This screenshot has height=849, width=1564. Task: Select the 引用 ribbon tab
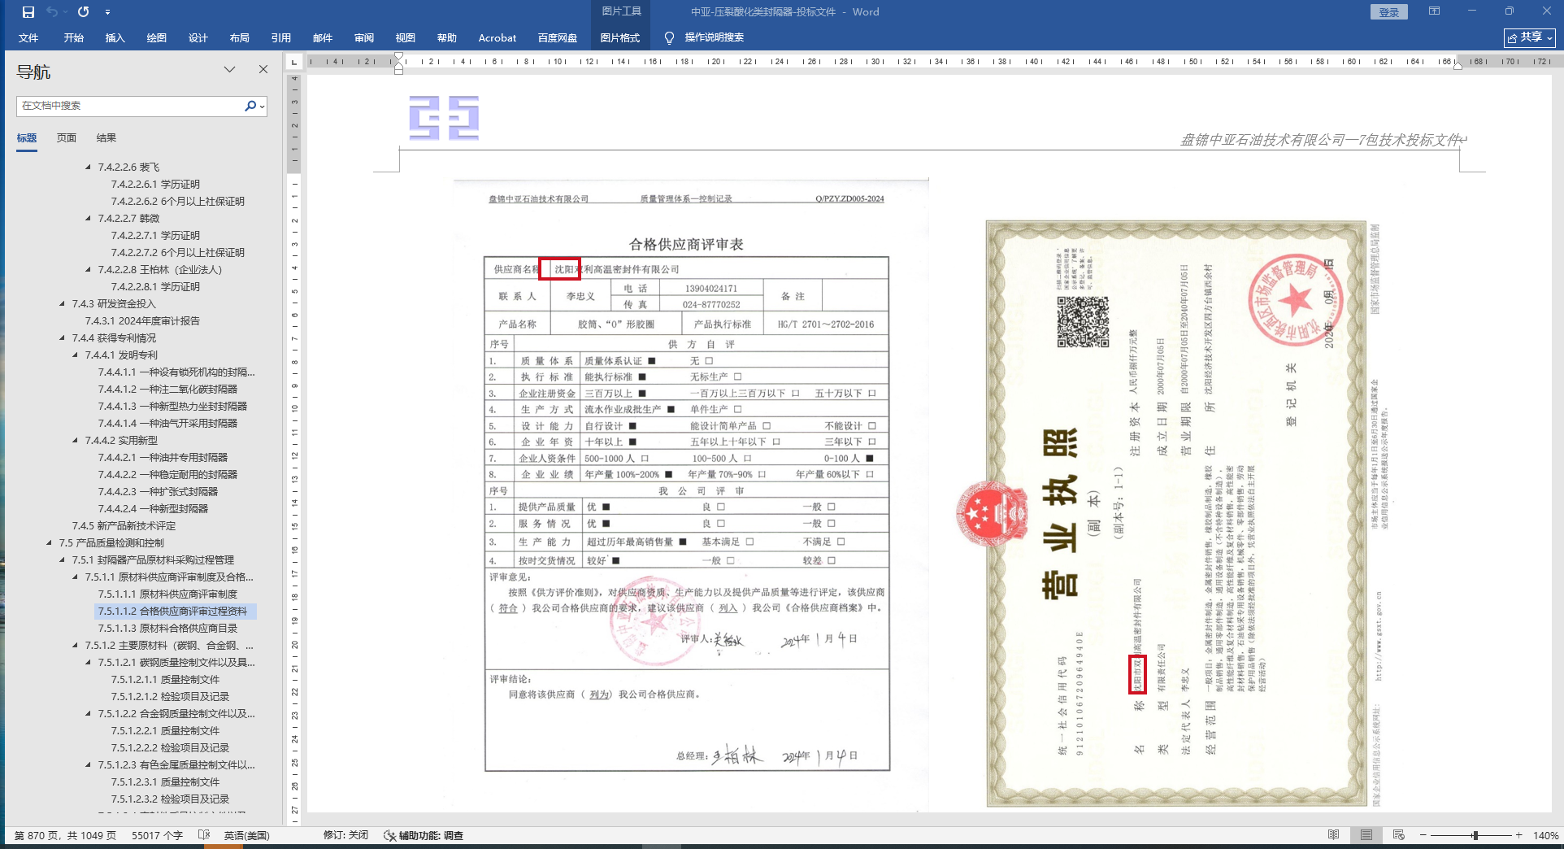tap(281, 38)
